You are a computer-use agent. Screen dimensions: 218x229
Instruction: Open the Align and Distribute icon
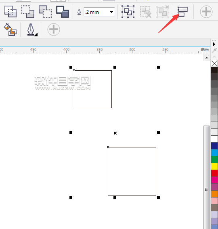click(x=182, y=11)
